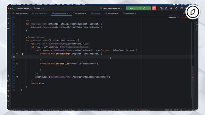Click the toolbar icon right of settings gear
The height and width of the screenshot is (115, 205).
[x=181, y=8]
